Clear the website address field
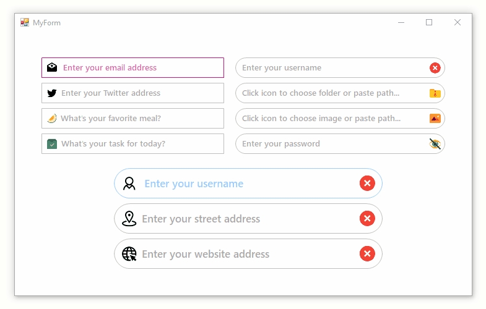Image resolution: width=486 pixels, height=309 pixels. pyautogui.click(x=367, y=254)
